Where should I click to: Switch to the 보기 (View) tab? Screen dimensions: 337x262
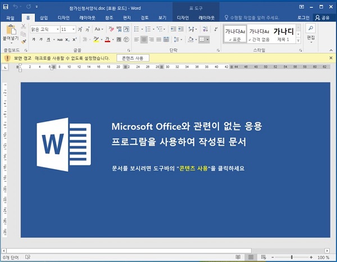click(x=162, y=18)
